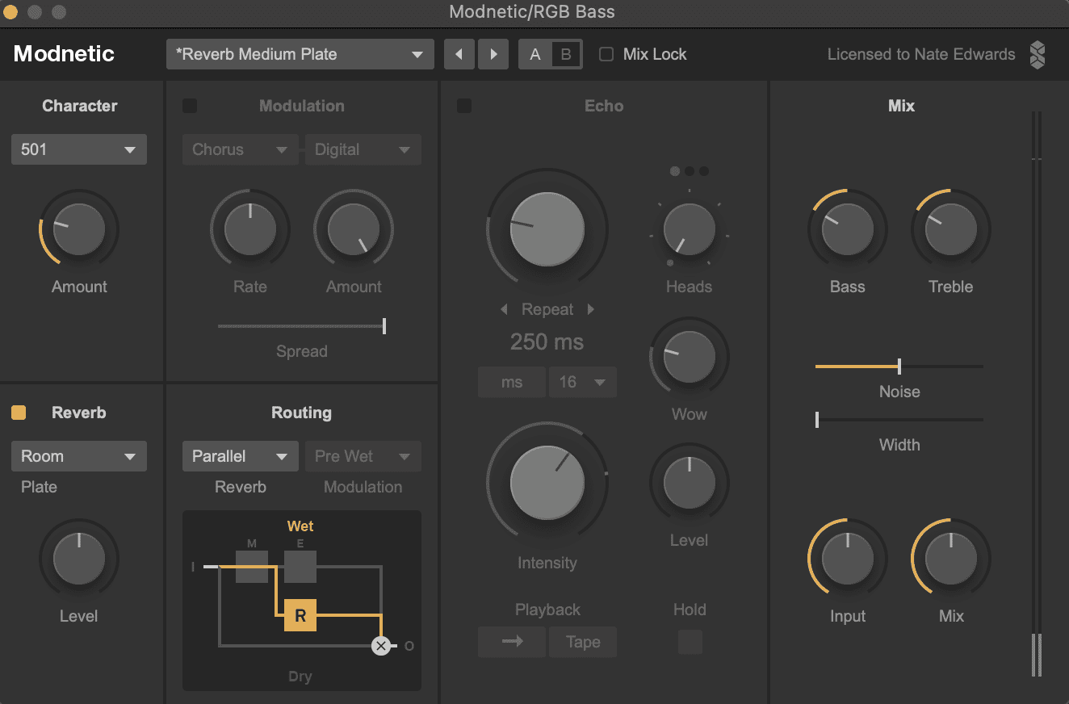Click the Character Amount knob
Viewport: 1069px width, 704px height.
pos(79,229)
